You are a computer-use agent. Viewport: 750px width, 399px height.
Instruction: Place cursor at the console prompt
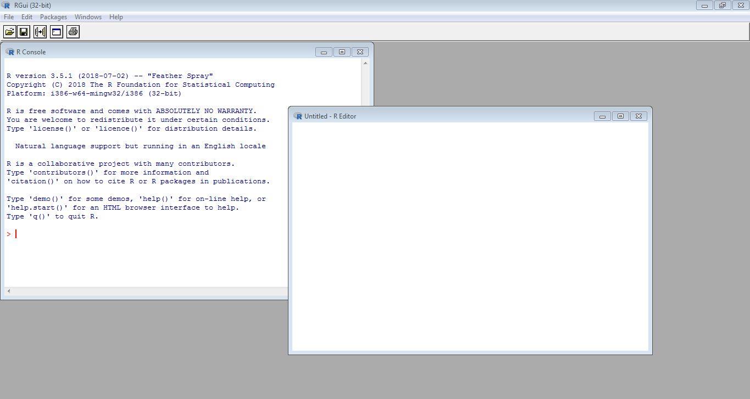pyautogui.click(x=16, y=233)
